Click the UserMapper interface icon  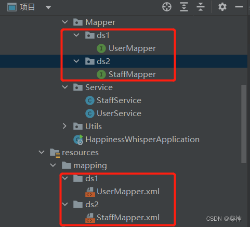click(x=101, y=48)
